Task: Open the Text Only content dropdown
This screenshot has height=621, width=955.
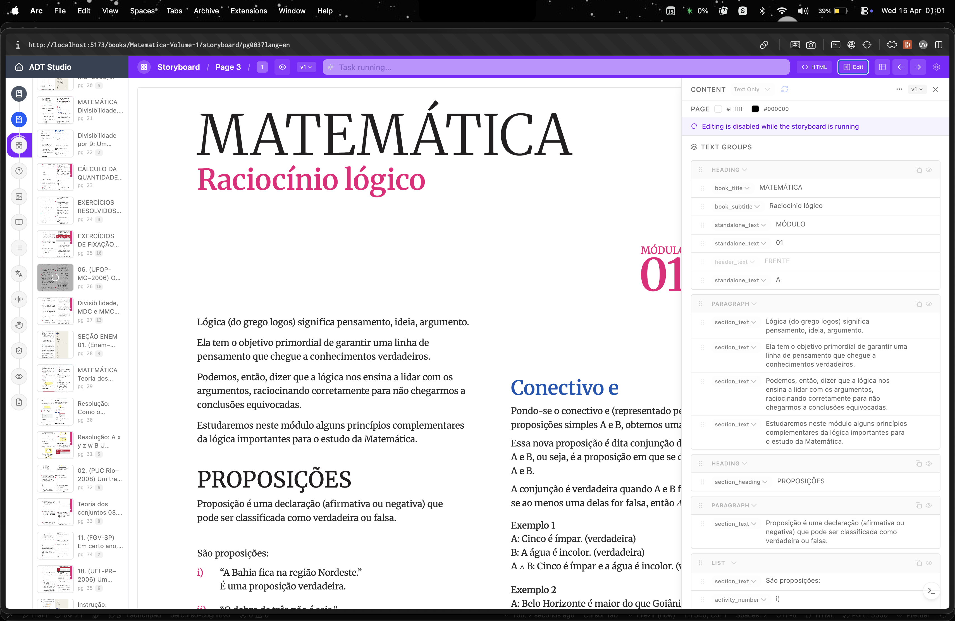Action: coord(751,89)
